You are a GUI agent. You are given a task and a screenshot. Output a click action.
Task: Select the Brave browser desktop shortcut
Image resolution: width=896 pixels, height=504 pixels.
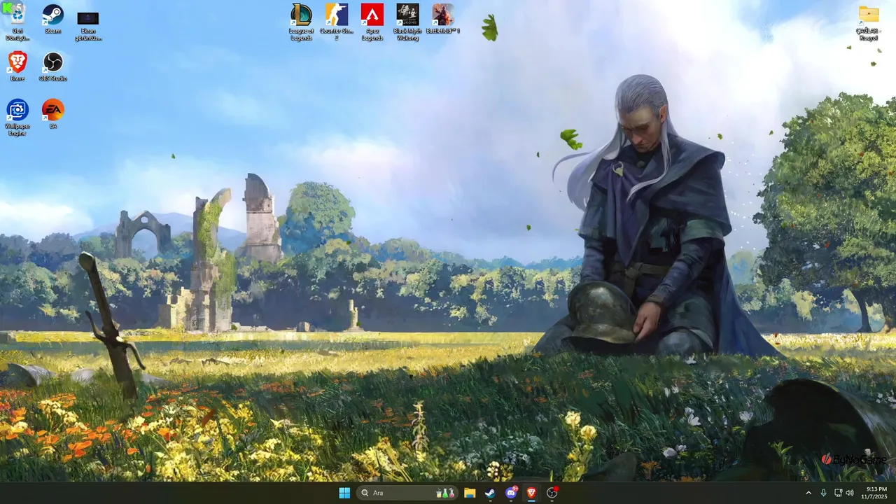(17, 66)
